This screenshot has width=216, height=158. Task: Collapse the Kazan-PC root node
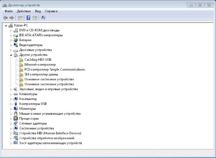pos(6,25)
